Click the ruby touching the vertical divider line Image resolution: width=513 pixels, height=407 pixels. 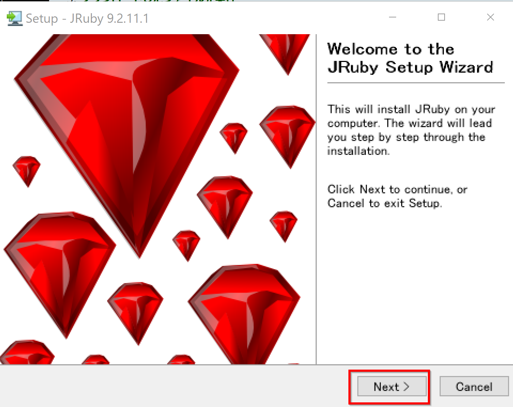point(287,136)
